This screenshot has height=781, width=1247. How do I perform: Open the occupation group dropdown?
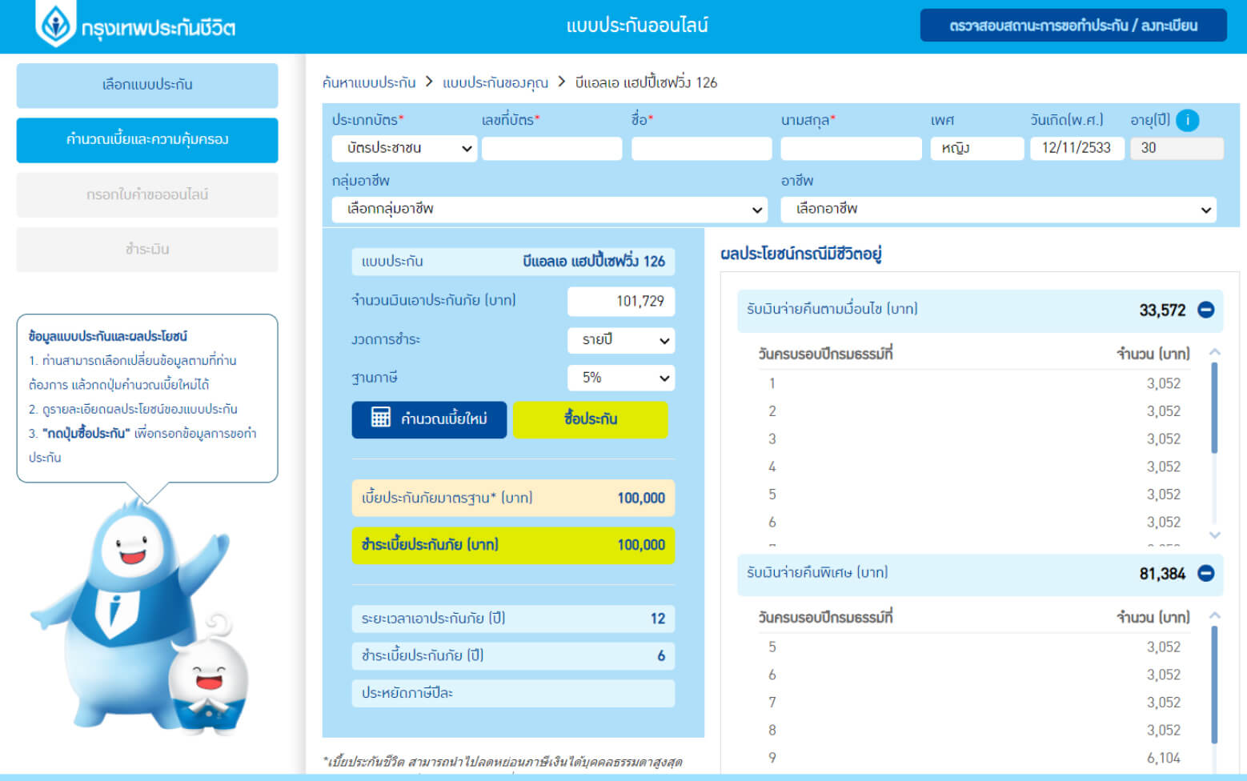coord(550,210)
